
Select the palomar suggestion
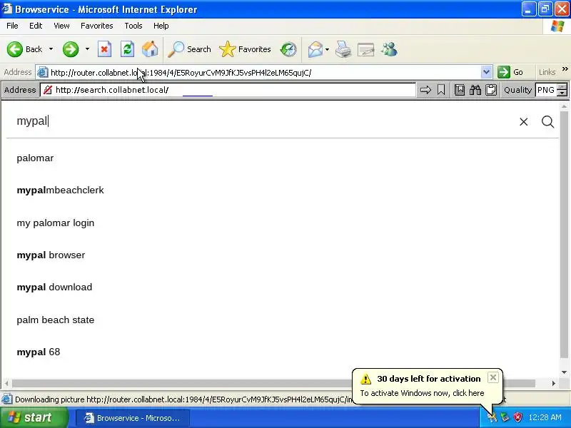[x=35, y=158]
